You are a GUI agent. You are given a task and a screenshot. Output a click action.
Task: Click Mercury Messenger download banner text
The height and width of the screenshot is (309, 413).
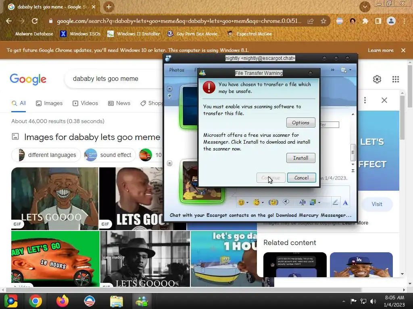click(261, 215)
